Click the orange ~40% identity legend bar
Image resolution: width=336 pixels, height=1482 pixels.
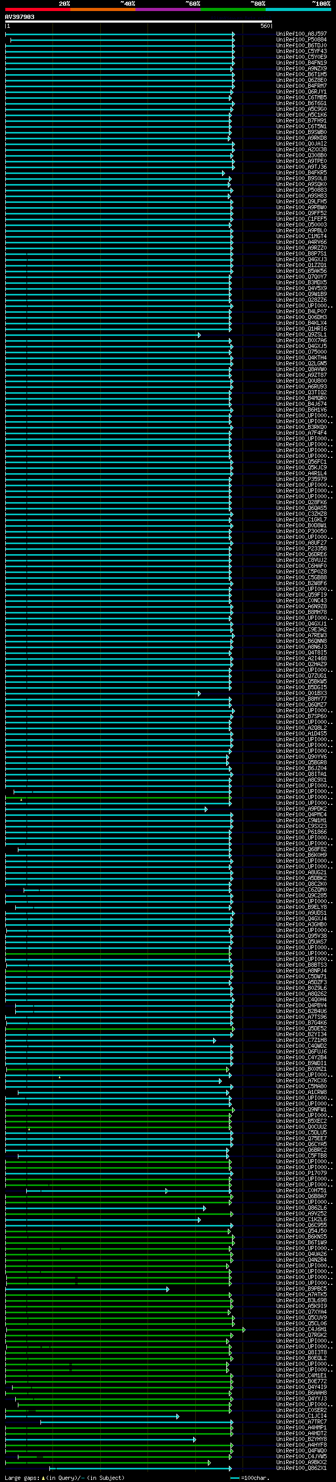(103, 9)
